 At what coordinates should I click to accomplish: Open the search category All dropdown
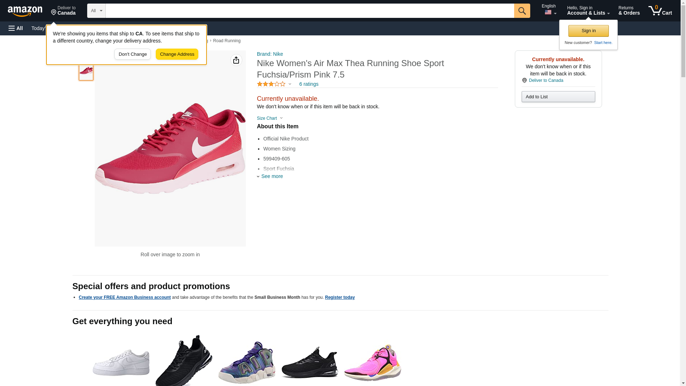pos(96,11)
